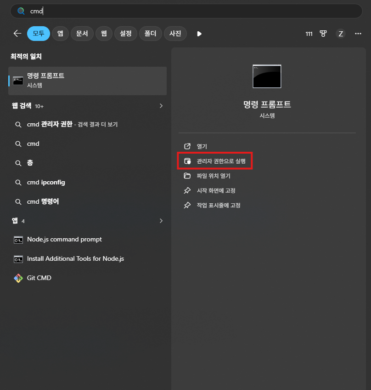Viewport: 371px width, 390px height.
Task: Select the 폴더 filter tab
Action: point(150,33)
